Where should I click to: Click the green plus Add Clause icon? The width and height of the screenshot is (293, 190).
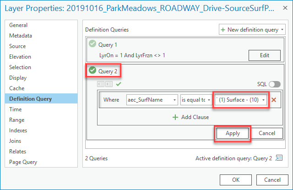coord(175,117)
